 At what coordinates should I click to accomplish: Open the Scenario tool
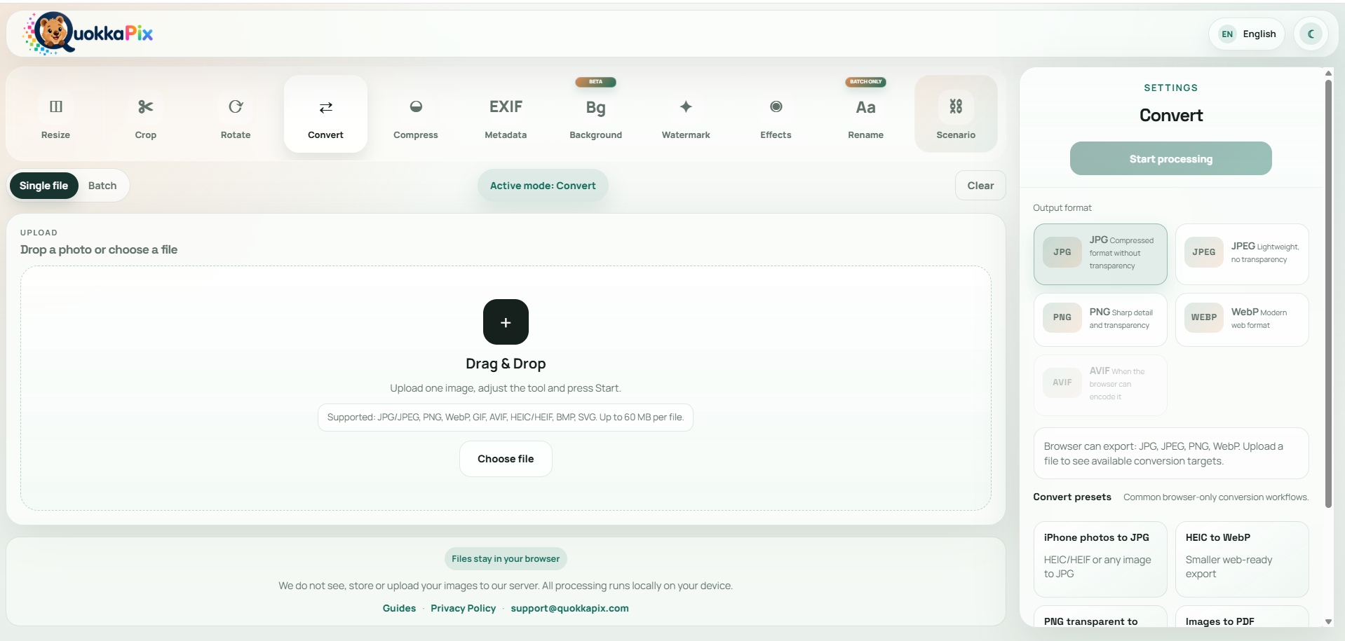(x=956, y=114)
